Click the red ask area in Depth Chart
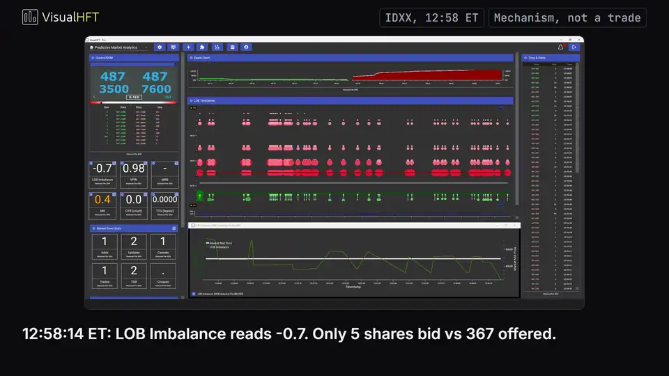 [427, 75]
